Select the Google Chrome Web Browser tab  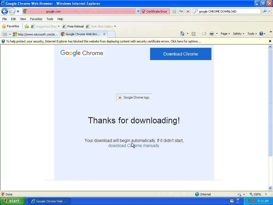coord(81,34)
